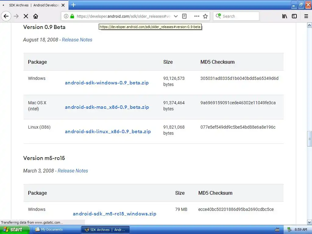Open page actions three-dot menu
This screenshot has width=312, height=234.
(x=197, y=16)
